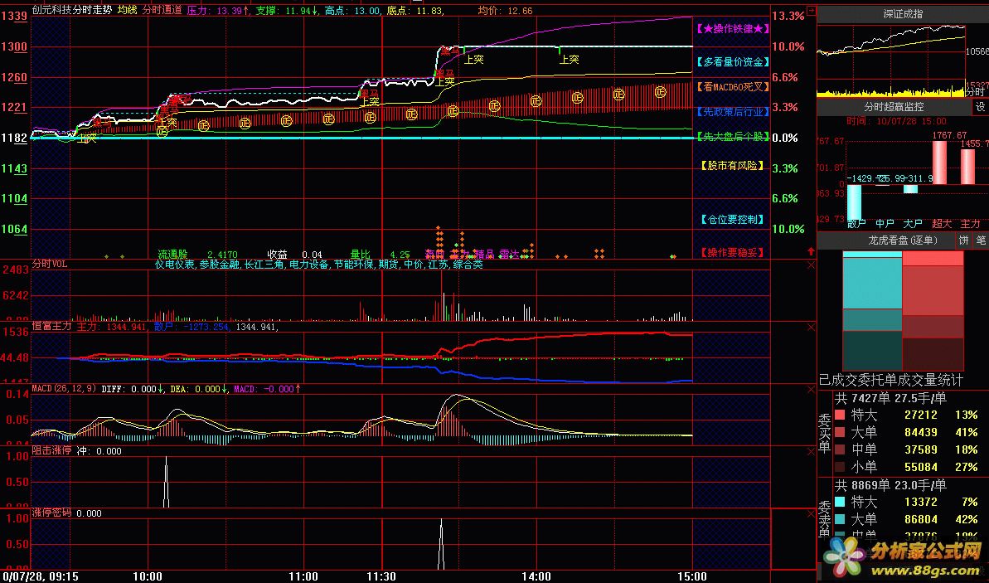The image size is (989, 583).
Task: Click the 分时通道 legend label
Action: coord(162,10)
